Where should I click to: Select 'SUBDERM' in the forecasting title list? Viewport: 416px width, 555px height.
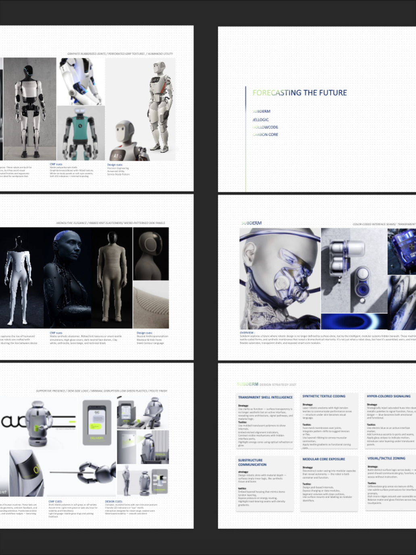261,111
